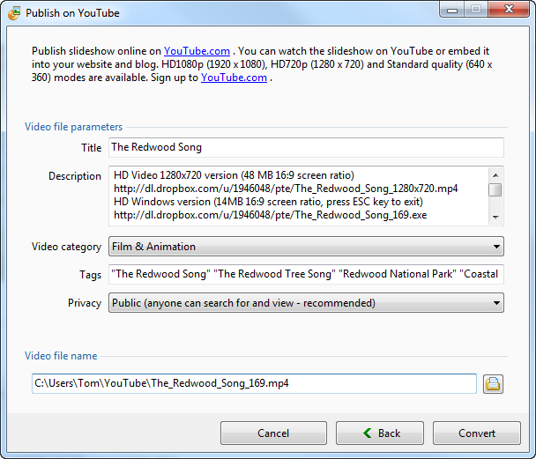Click the video file name path field
The height and width of the screenshot is (459, 536).
[x=254, y=383]
